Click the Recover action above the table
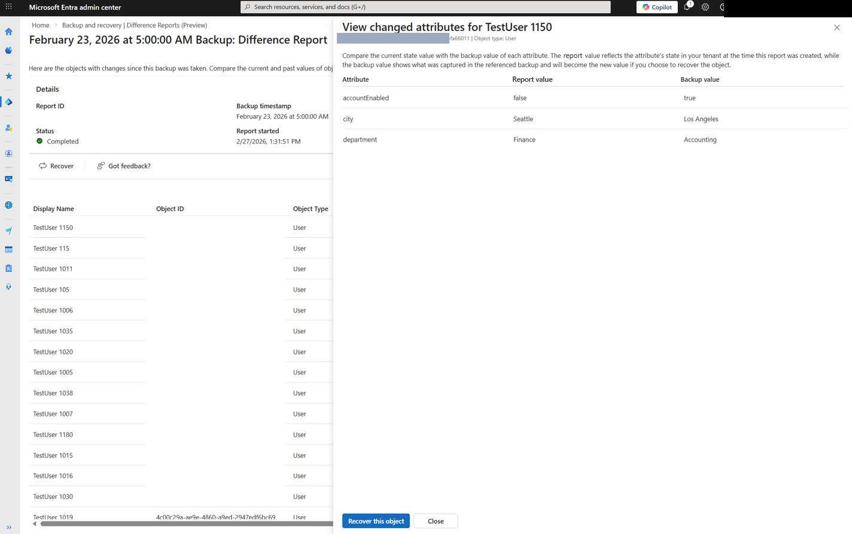 [x=56, y=165]
